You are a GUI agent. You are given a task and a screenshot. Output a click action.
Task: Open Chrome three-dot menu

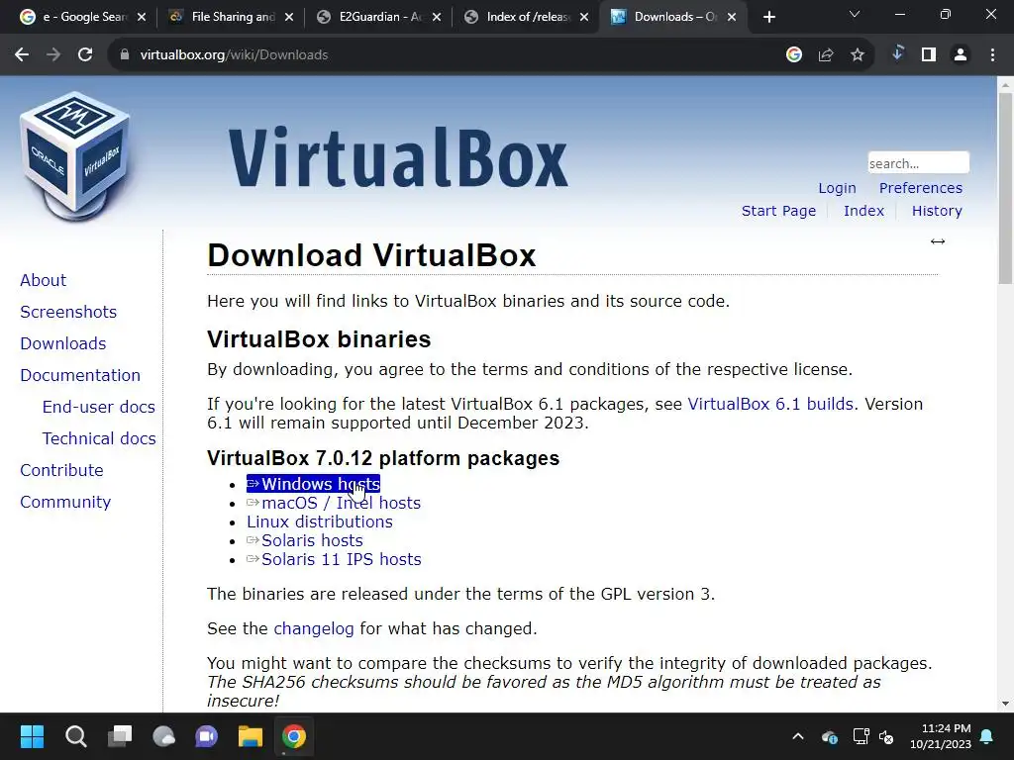coord(992,55)
